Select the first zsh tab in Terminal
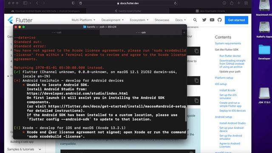 [57, 32]
